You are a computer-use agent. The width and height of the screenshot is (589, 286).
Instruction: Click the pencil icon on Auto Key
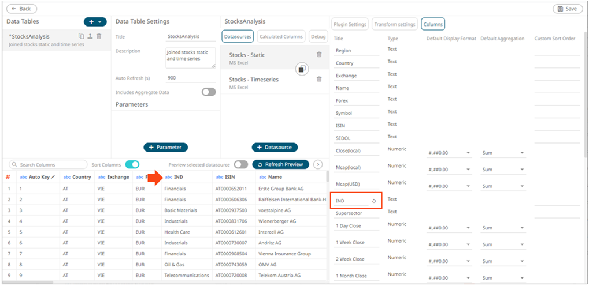[x=53, y=177]
